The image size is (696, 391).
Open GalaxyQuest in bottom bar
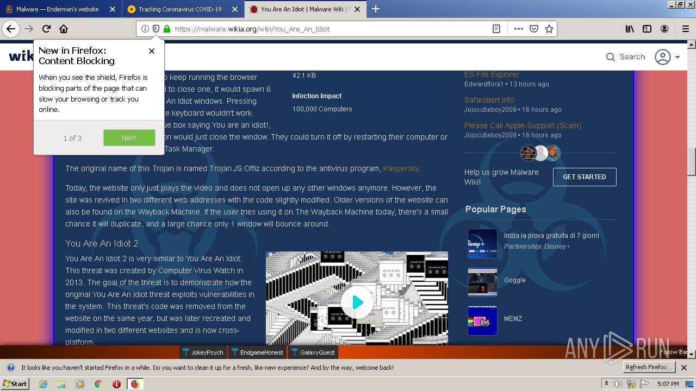click(x=313, y=352)
